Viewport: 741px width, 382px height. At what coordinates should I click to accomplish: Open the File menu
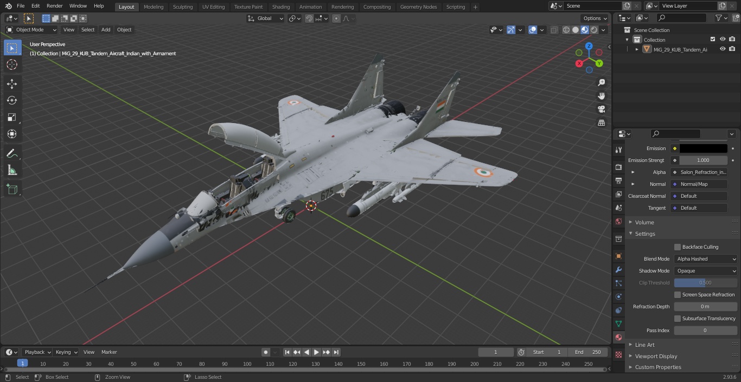pyautogui.click(x=21, y=6)
